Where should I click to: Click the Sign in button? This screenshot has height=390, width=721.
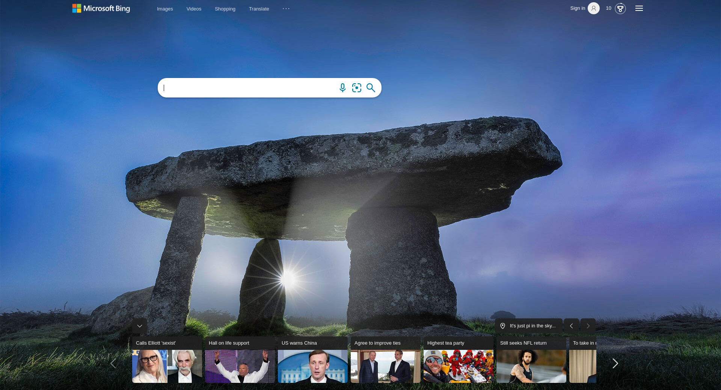[577, 8]
